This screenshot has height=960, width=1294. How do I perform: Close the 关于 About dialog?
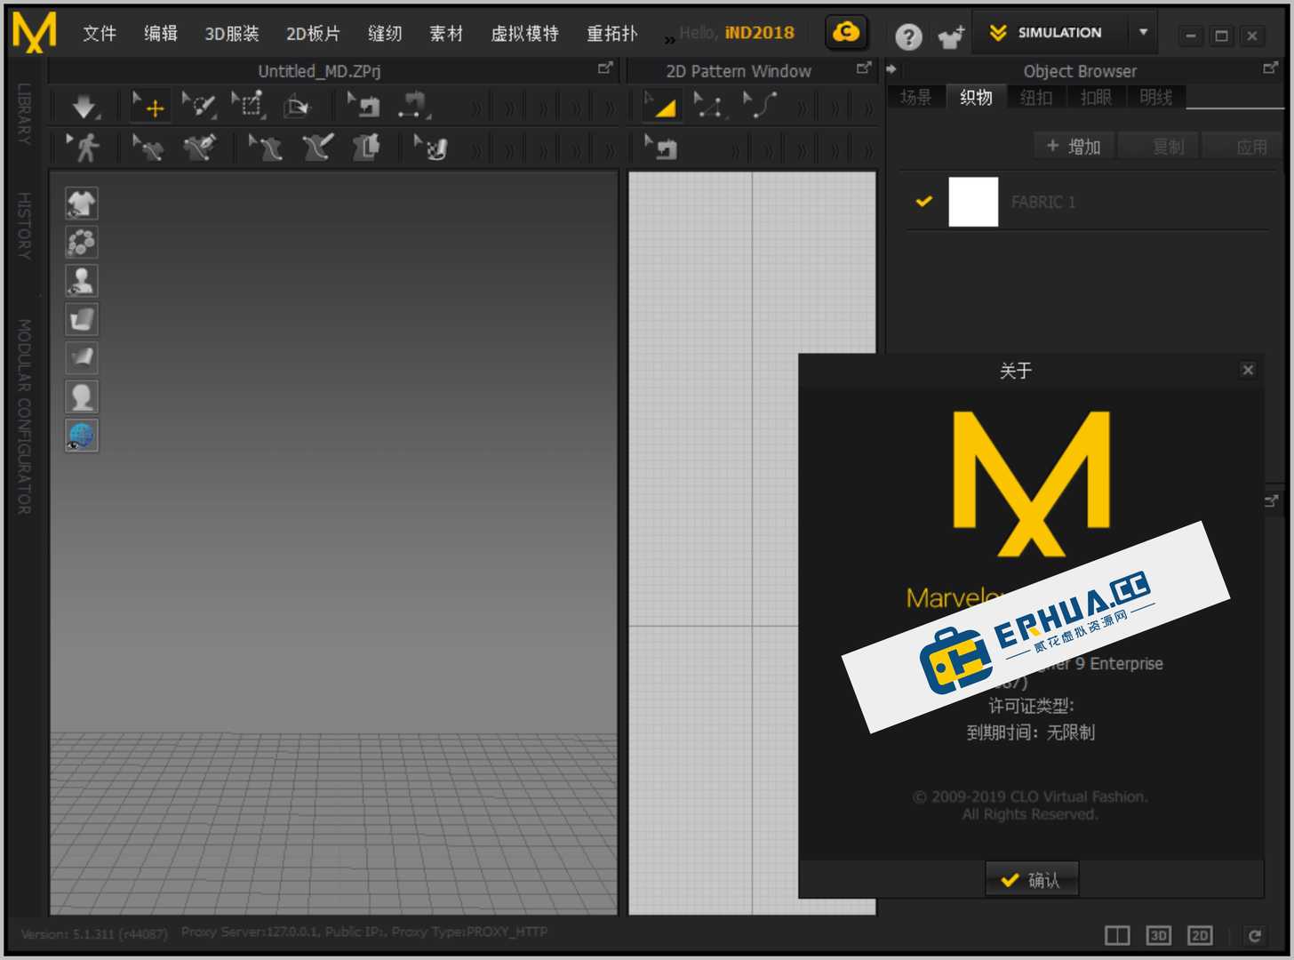(x=1248, y=370)
